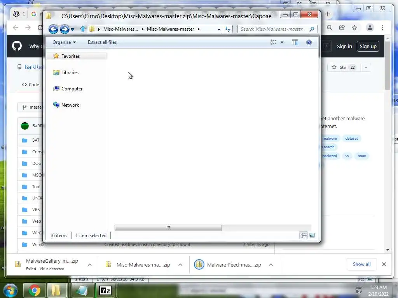The height and width of the screenshot is (298, 398).
Task: Open the Code tab on GitHub
Action: (30, 85)
